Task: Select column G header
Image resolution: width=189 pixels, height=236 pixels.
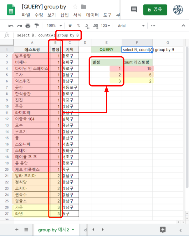Action: tap(168, 43)
